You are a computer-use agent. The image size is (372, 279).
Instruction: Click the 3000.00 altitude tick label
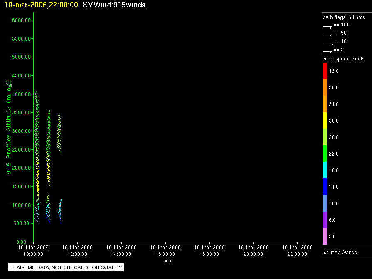coord(21,131)
